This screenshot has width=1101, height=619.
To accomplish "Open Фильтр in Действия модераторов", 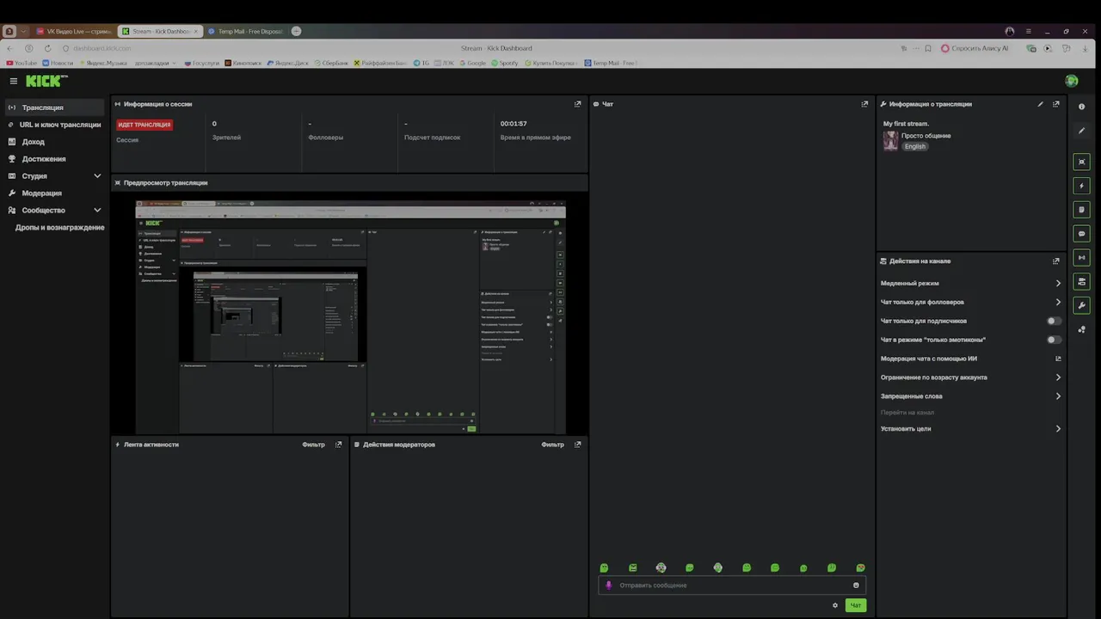I will pos(552,444).
